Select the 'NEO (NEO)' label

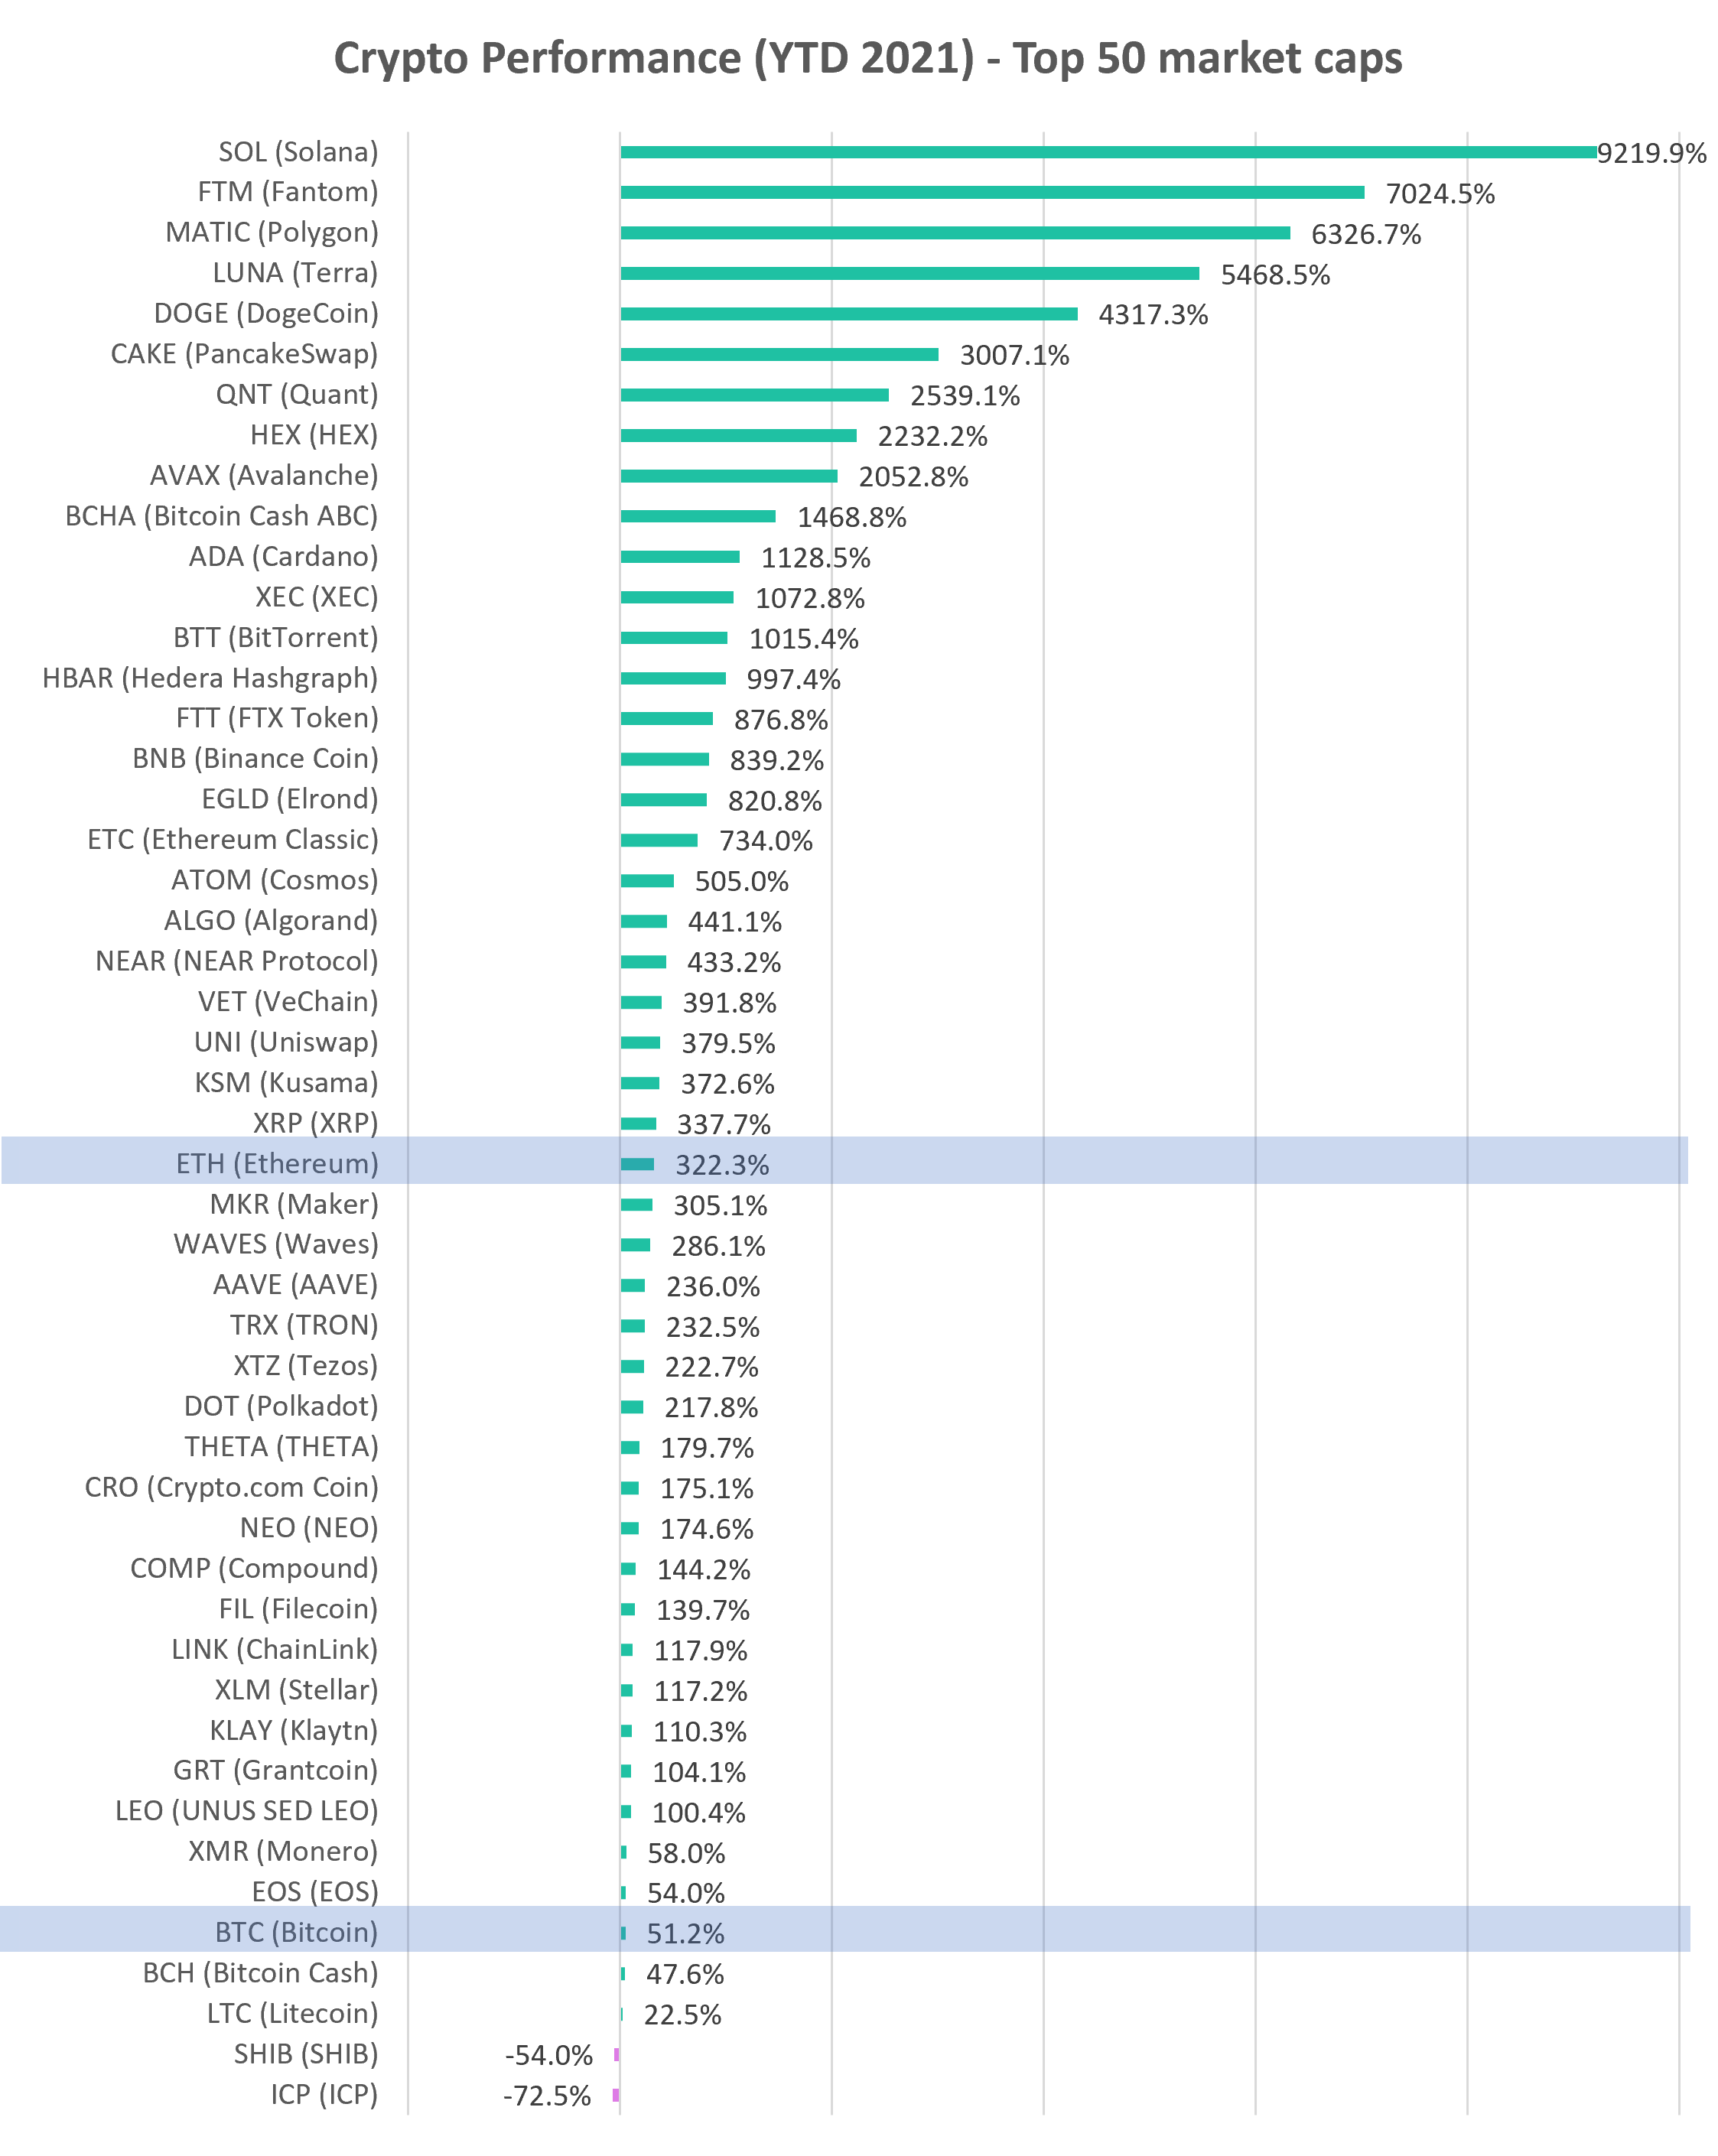309,1528
